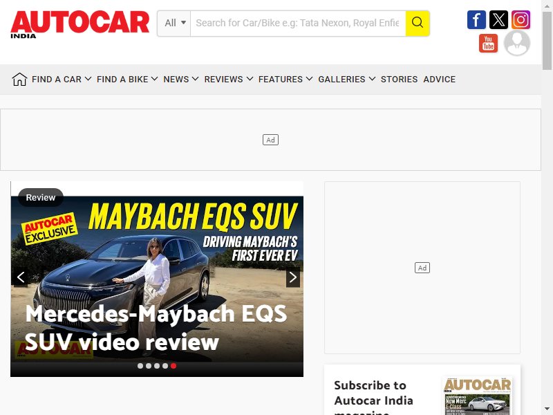Select the fourth carousel dot
Viewport: 553px width, 415px height.
point(165,366)
